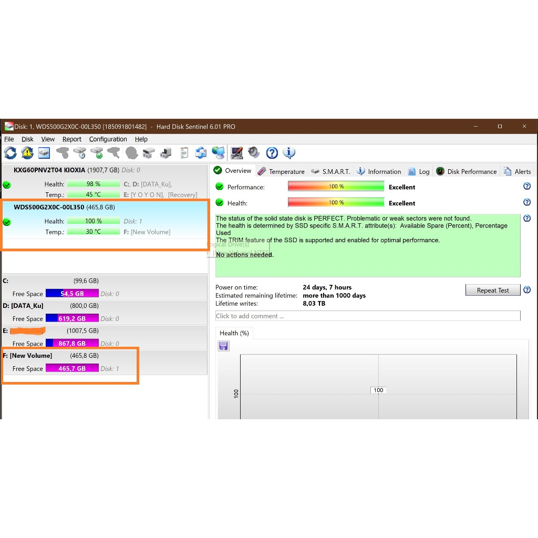Click the save floppy icon above Health chart
538x538 pixels.
click(223, 346)
